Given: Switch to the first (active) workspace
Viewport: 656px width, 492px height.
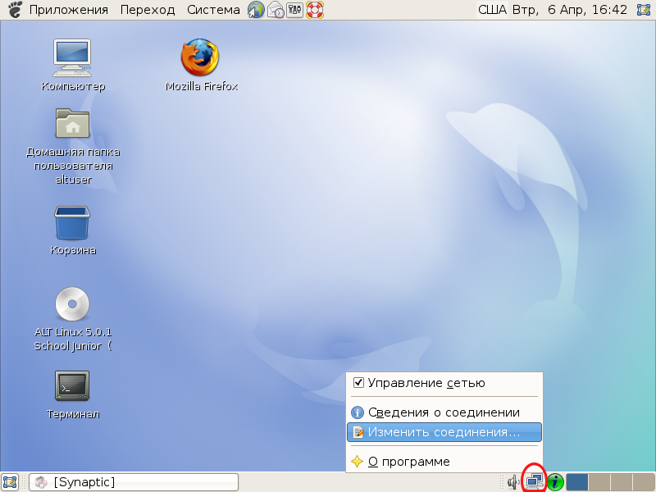Looking at the screenshot, I should coord(577,482).
